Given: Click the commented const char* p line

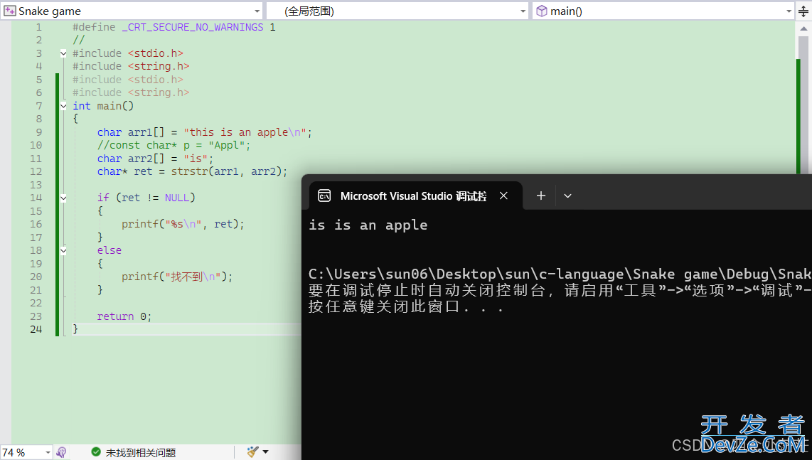Looking at the screenshot, I should coord(173,145).
